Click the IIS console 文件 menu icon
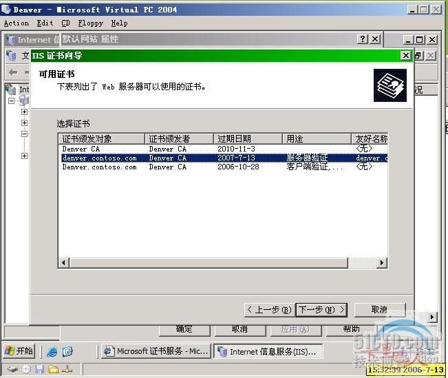448x378 pixels. [11, 56]
